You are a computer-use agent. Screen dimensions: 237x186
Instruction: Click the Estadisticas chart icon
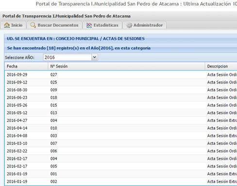(x=89, y=25)
